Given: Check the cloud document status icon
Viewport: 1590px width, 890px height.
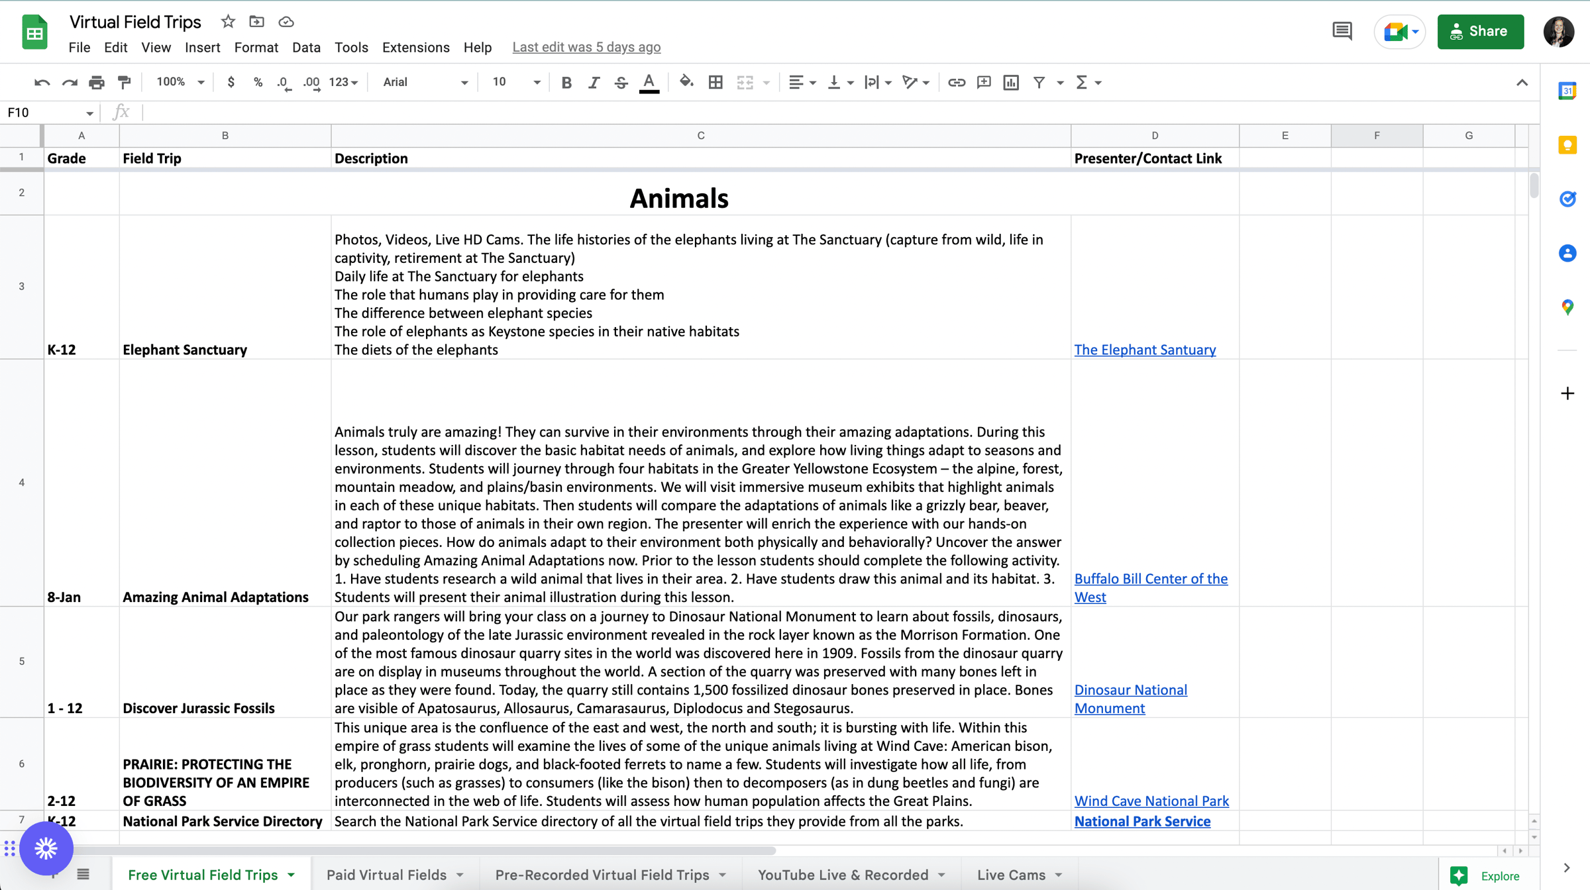Looking at the screenshot, I should (x=286, y=22).
